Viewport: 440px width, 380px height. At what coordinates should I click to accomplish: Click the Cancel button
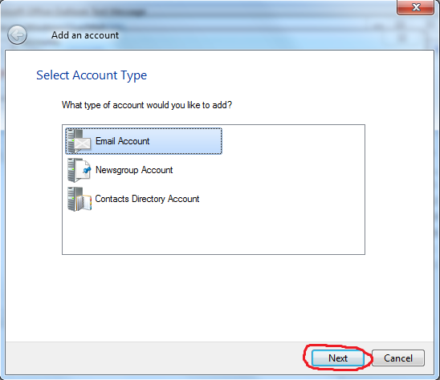click(x=398, y=358)
